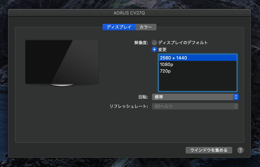This screenshot has height=167, width=260.
Task: Select the ディスプレイのデフォルト radio button
Action: (x=154, y=43)
